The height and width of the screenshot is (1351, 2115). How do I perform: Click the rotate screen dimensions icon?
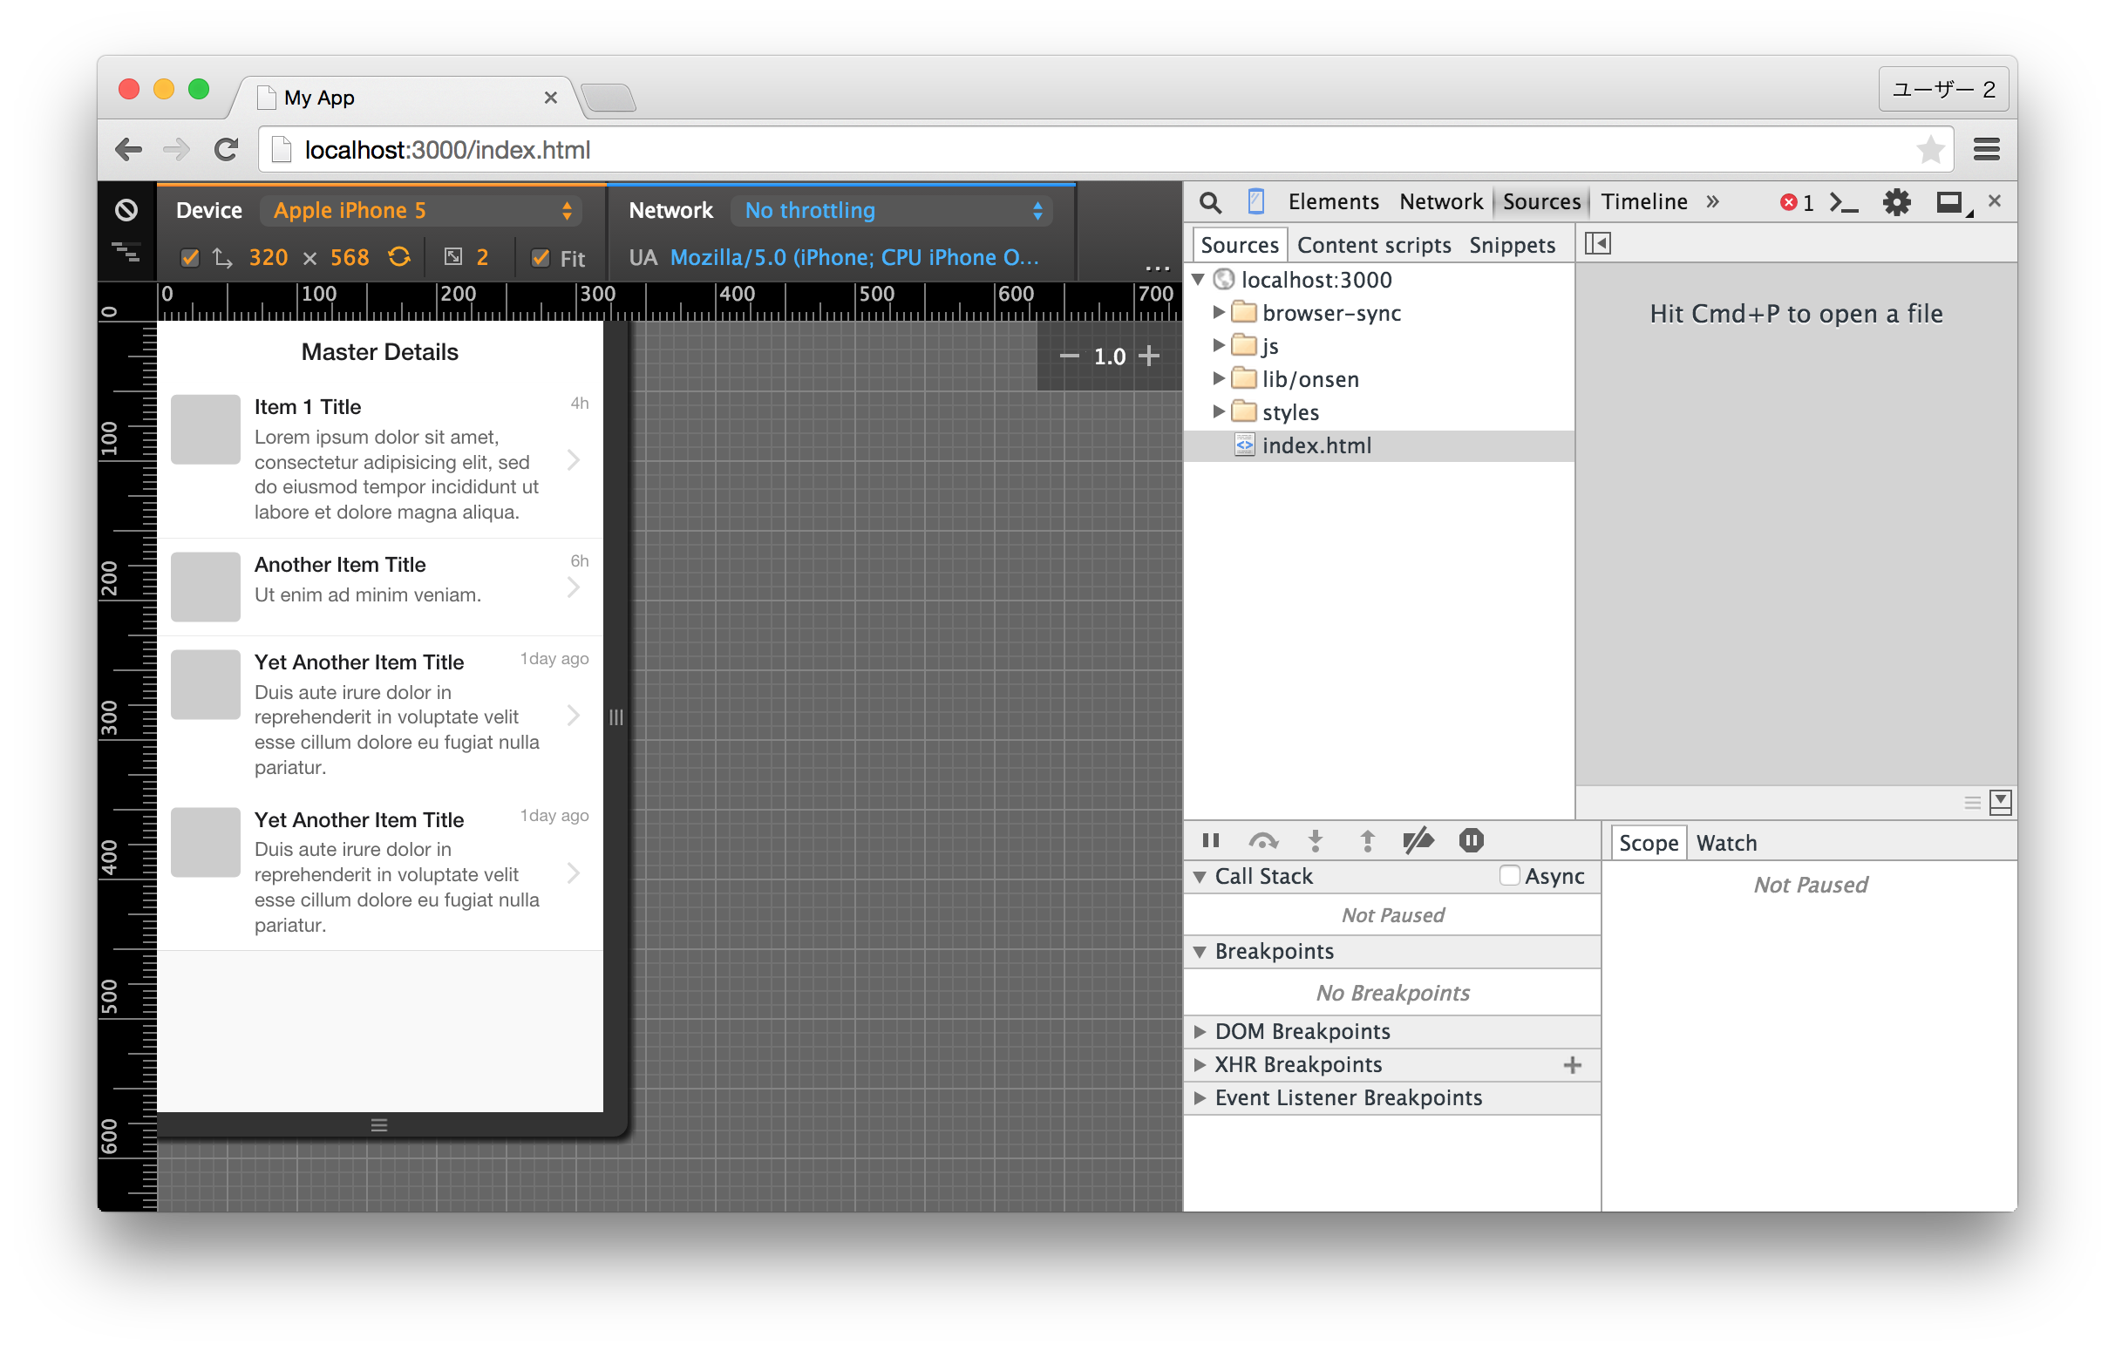coord(399,257)
